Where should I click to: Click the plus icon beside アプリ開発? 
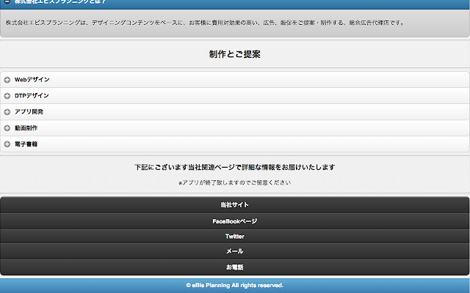click(7, 112)
